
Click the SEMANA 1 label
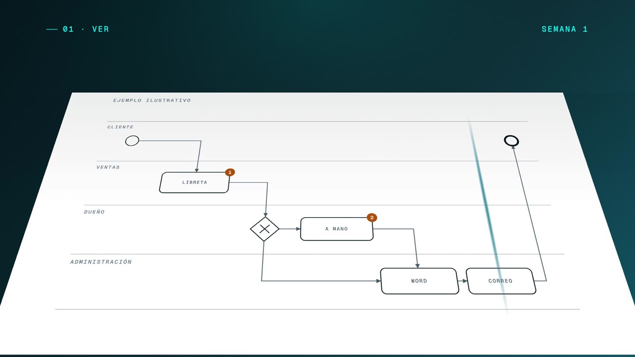[x=565, y=29]
